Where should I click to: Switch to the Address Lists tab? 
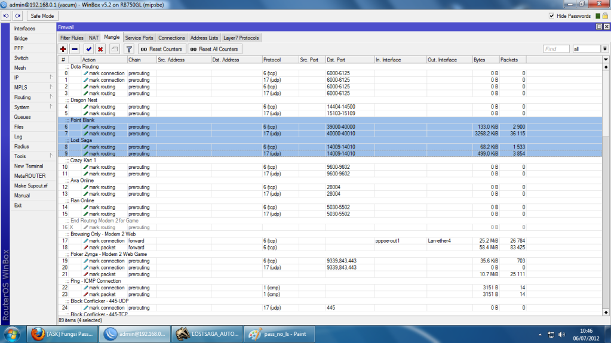point(204,38)
